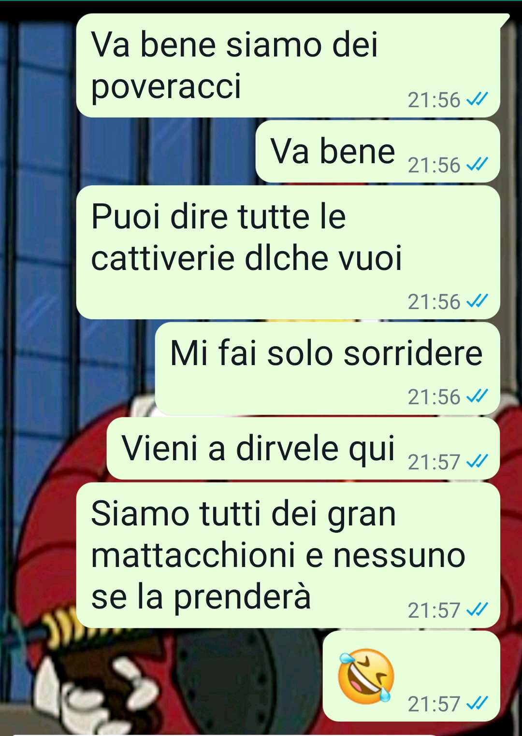The image size is (522, 736).
Task: Click ticks on 'Va bene siamo dei poveracci'
Action: 477,99
